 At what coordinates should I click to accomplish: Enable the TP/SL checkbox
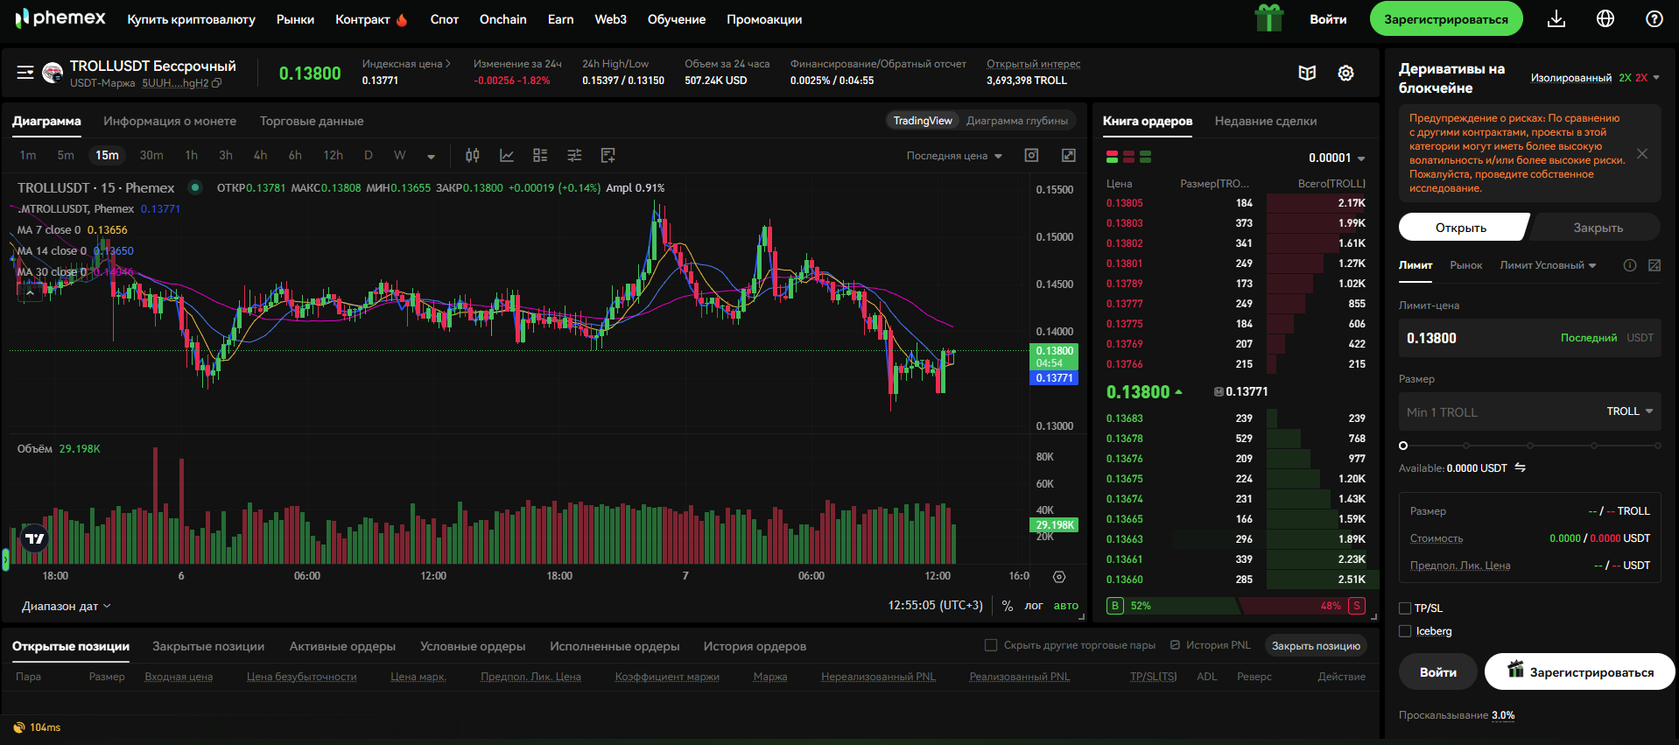click(1405, 608)
